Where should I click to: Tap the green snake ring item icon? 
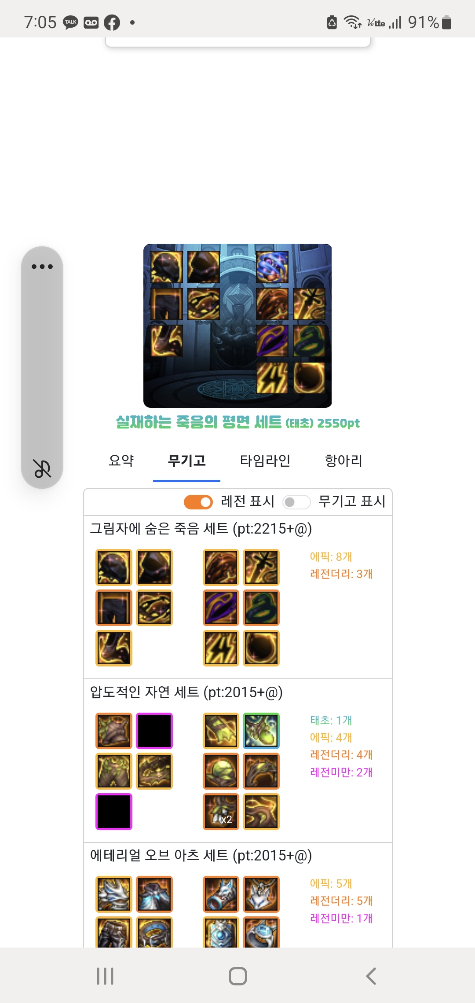click(x=261, y=608)
